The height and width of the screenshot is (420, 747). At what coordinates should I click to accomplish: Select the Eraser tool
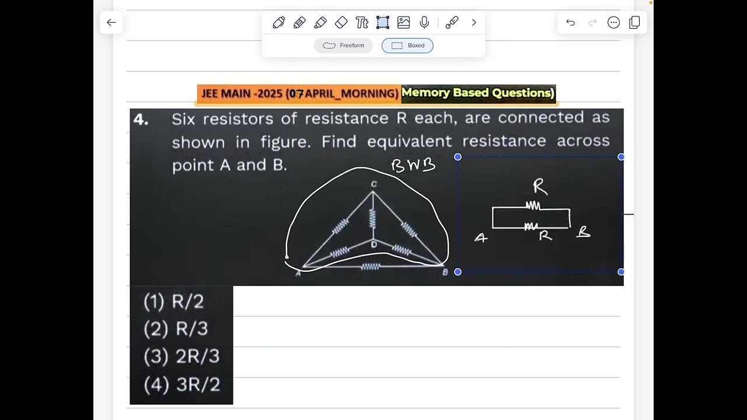tap(341, 23)
